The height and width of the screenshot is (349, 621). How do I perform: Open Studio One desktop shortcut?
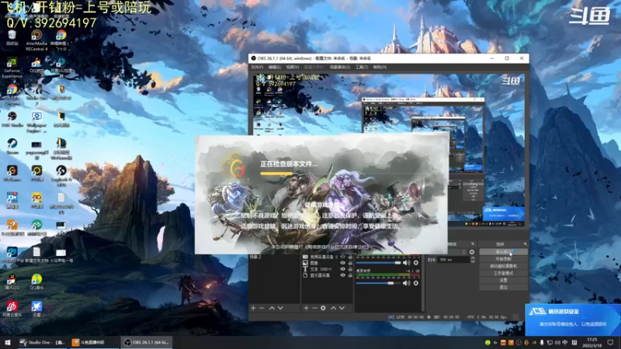(36, 95)
